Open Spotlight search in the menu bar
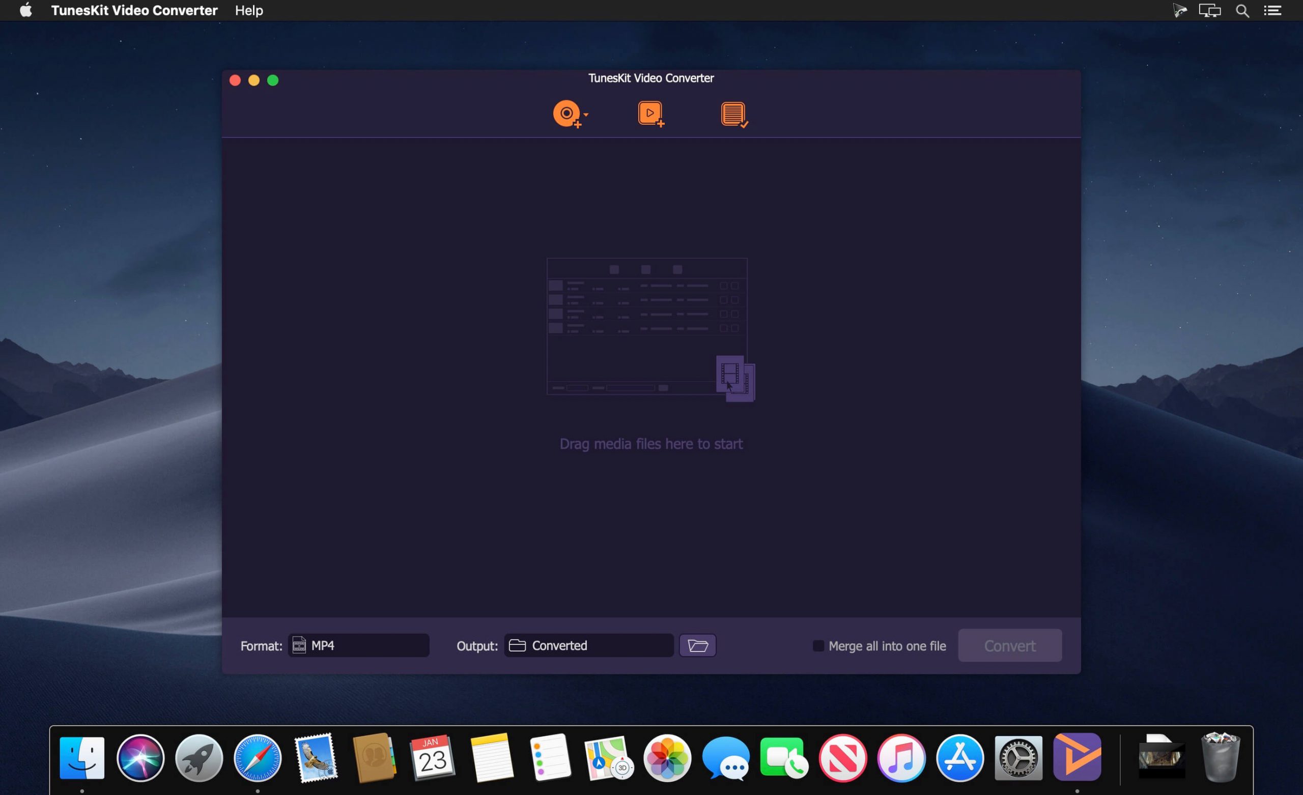The width and height of the screenshot is (1303, 795). click(x=1243, y=10)
